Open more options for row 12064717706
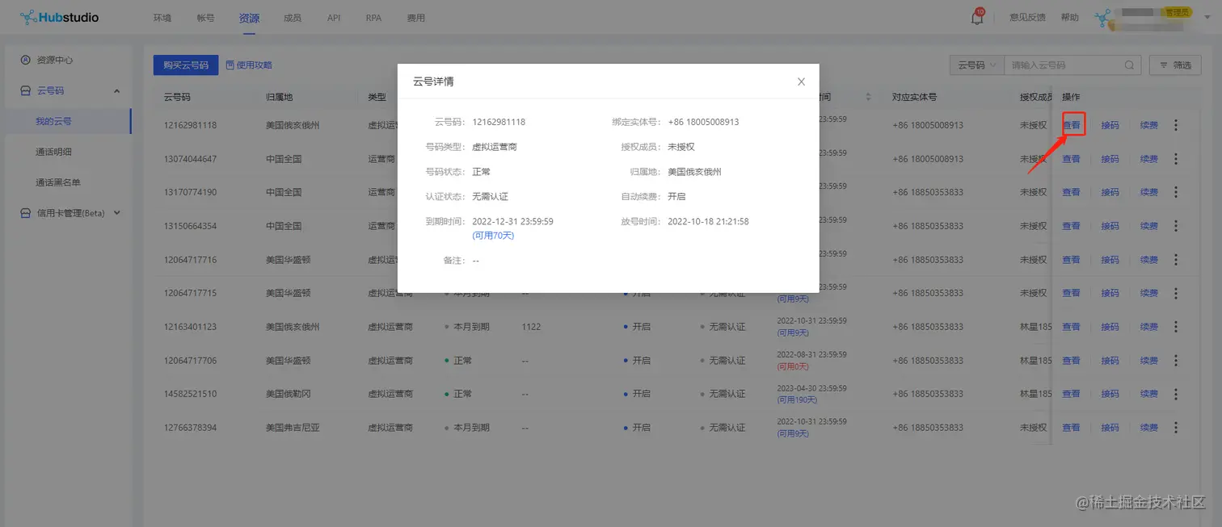 [x=1176, y=361]
